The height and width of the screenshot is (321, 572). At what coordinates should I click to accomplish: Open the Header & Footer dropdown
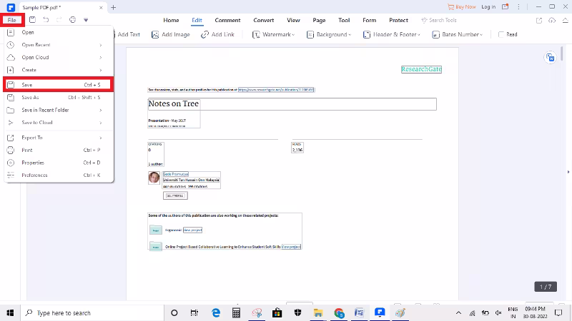click(x=392, y=34)
